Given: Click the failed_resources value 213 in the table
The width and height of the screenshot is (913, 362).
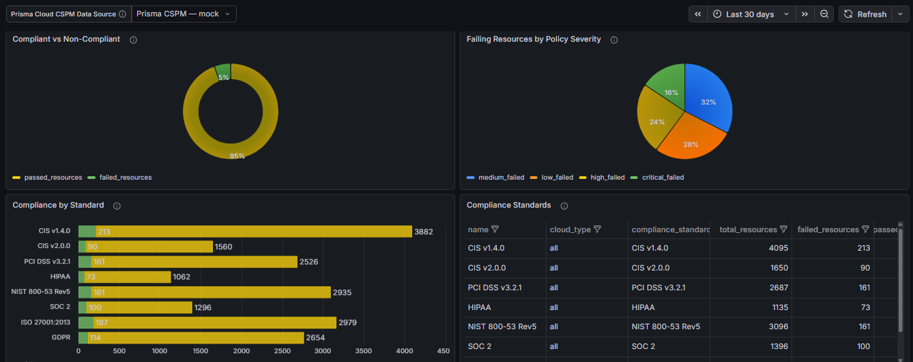Looking at the screenshot, I should pyautogui.click(x=863, y=249).
